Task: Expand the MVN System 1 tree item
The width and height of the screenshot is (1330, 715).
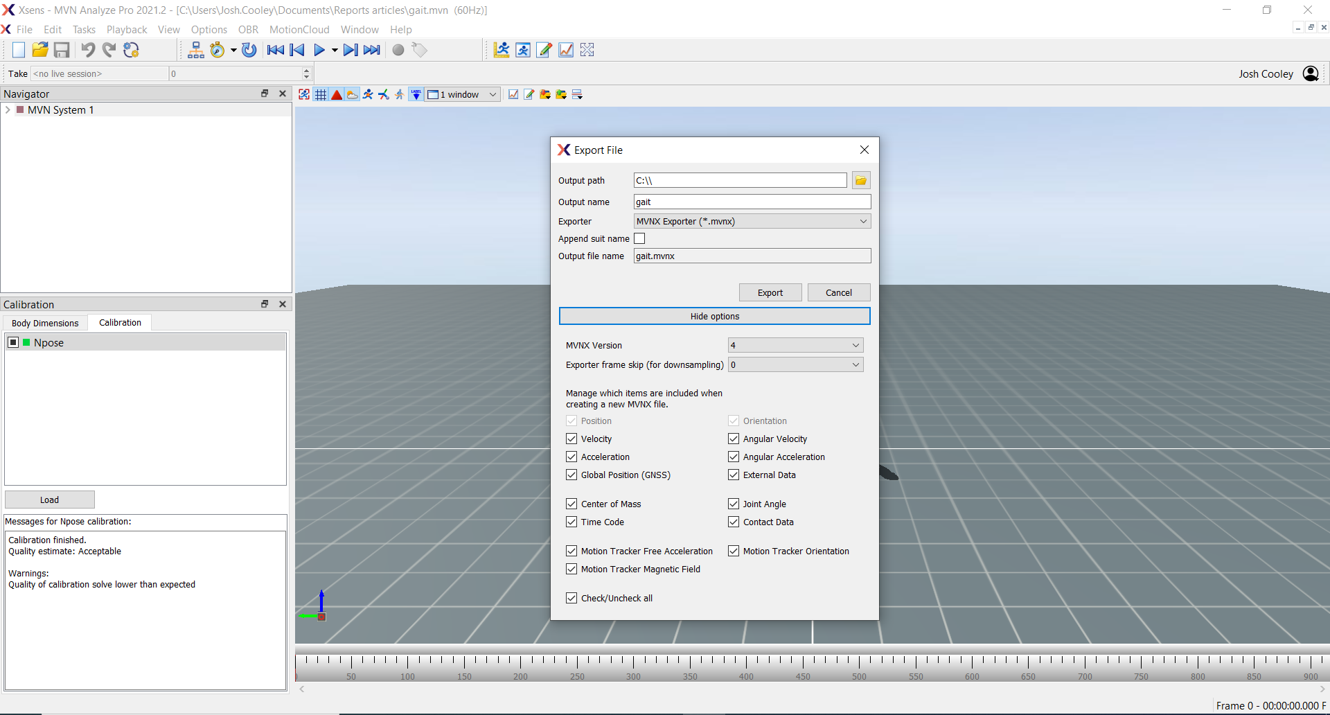Action: [x=8, y=109]
